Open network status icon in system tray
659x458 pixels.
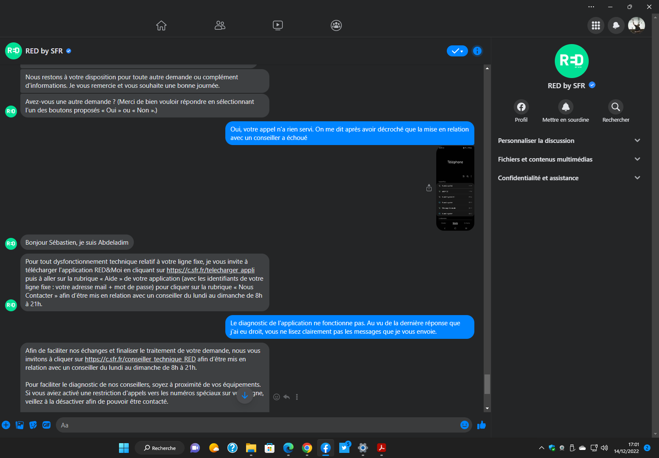[594, 448]
